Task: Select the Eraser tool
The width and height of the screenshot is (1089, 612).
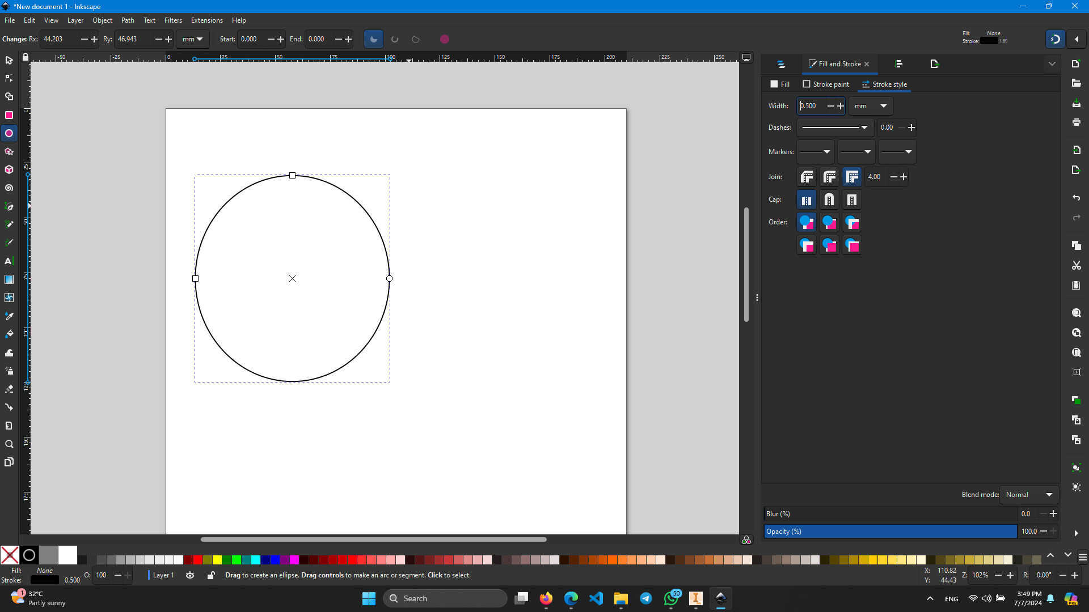Action: click(9, 389)
